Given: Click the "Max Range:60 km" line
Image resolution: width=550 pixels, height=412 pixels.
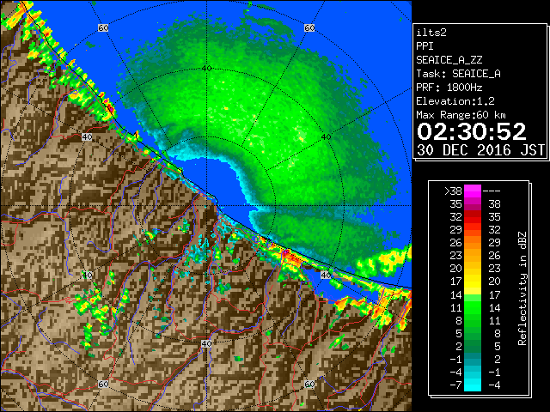Looking at the screenshot, I should click(x=461, y=115).
